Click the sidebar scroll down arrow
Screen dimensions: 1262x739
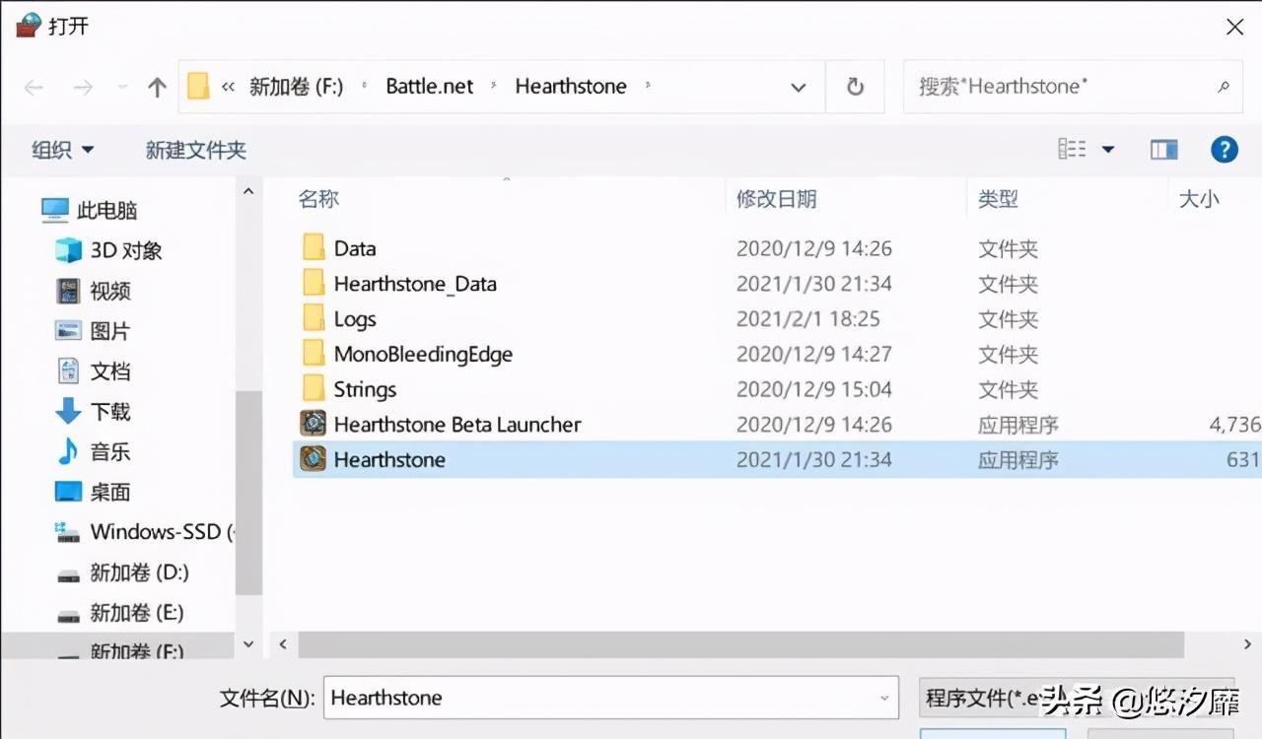tap(248, 644)
